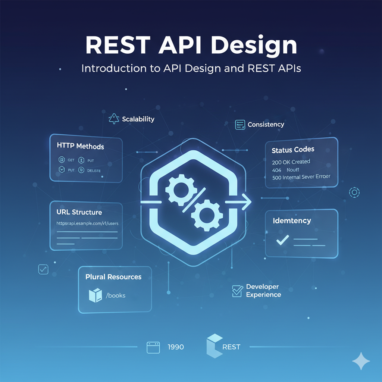382x382 pixels.
Task: Open the URL Structure card heading
Action: tap(79, 212)
